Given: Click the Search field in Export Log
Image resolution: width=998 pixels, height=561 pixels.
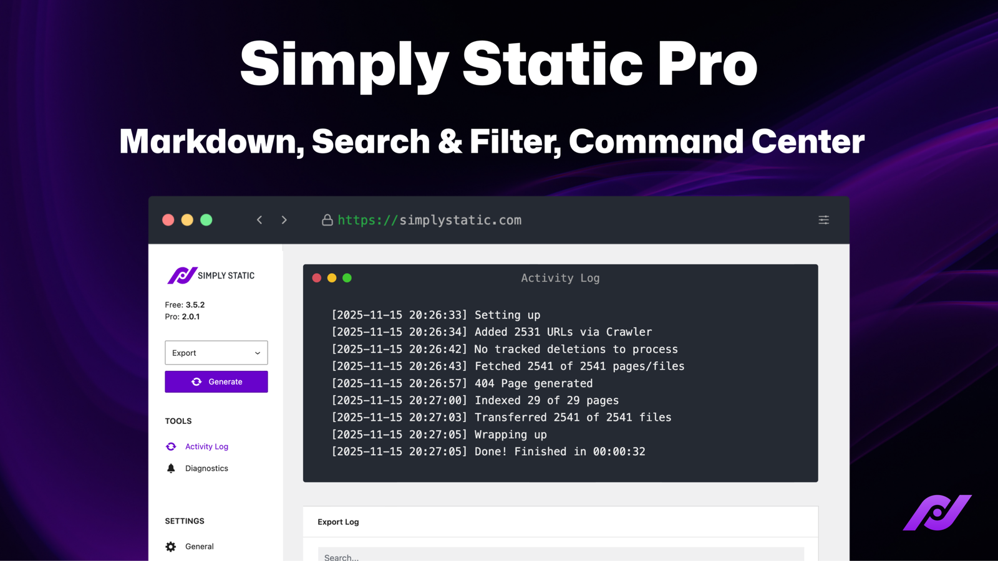Looking at the screenshot, I should tap(560, 555).
